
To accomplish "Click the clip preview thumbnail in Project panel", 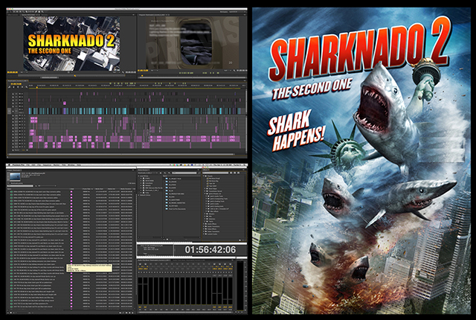I will [x=15, y=177].
